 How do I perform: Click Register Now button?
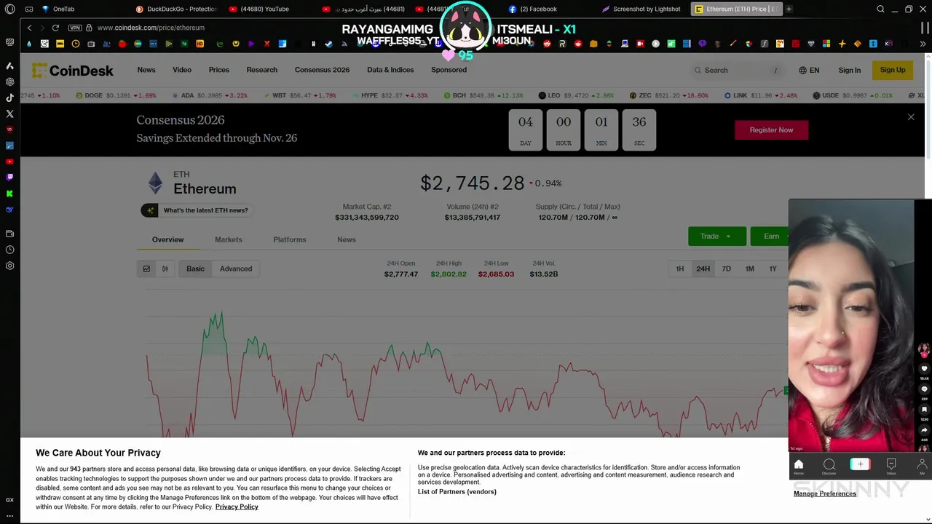(771, 130)
